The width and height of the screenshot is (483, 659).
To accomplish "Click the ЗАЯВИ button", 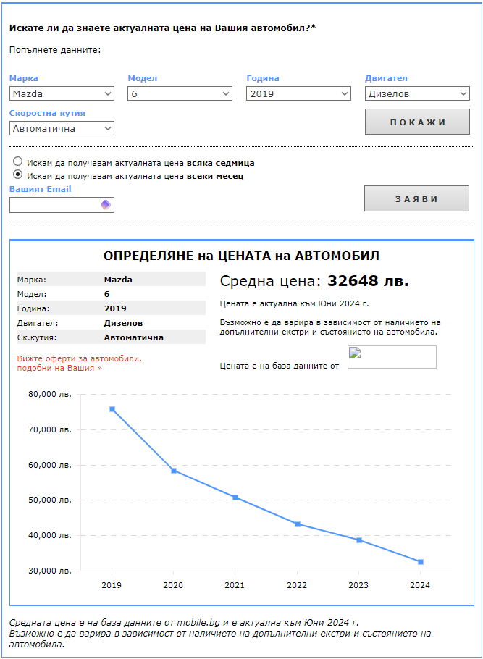I will pyautogui.click(x=416, y=198).
